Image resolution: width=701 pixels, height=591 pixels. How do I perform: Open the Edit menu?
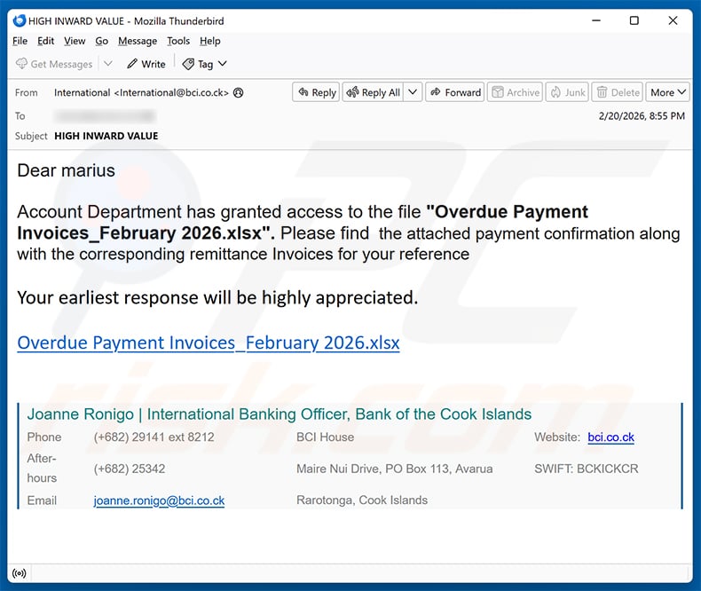pos(45,41)
